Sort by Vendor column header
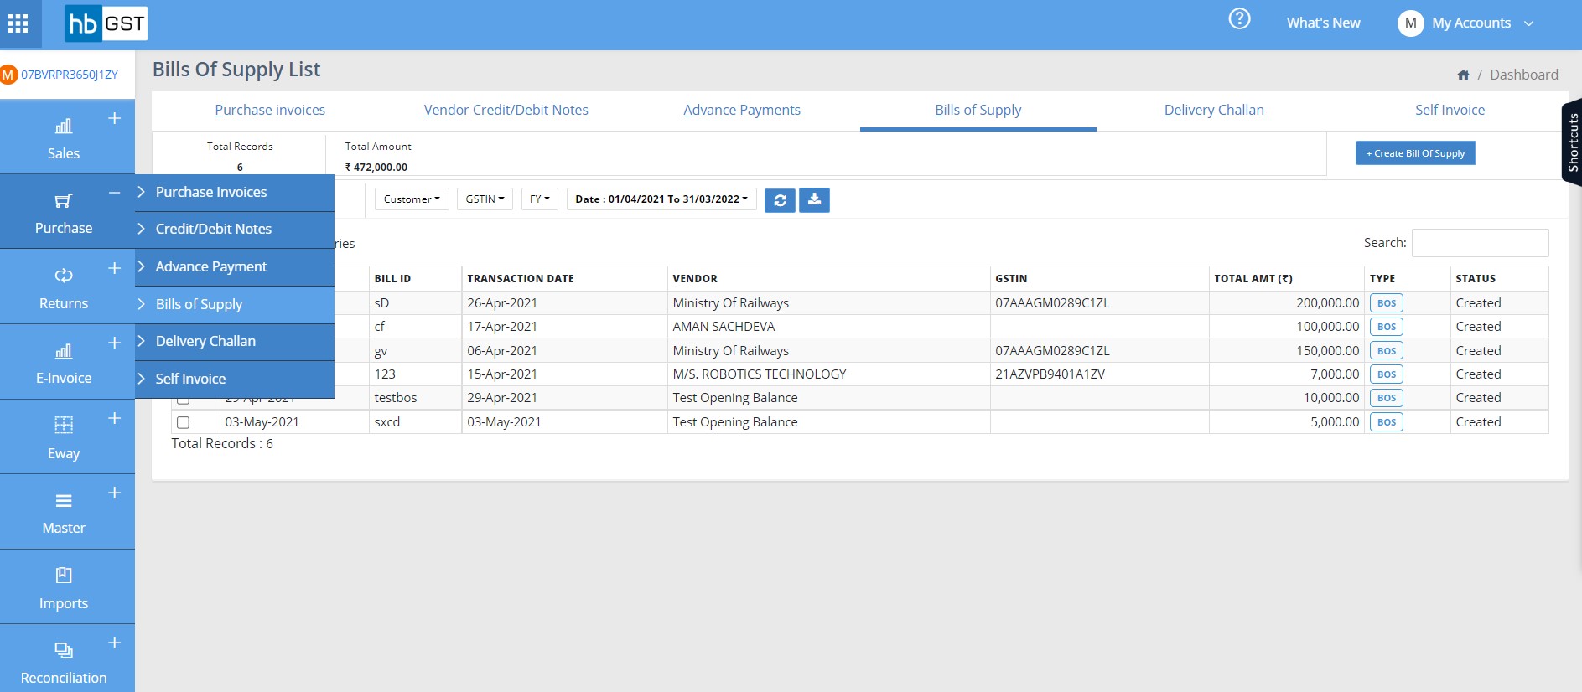This screenshot has height=692, width=1582. 828,279
